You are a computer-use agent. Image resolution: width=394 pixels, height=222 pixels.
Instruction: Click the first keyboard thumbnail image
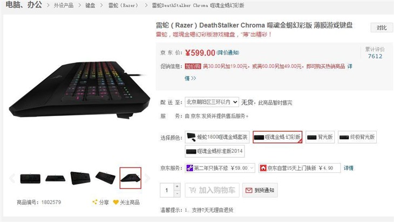(30, 178)
